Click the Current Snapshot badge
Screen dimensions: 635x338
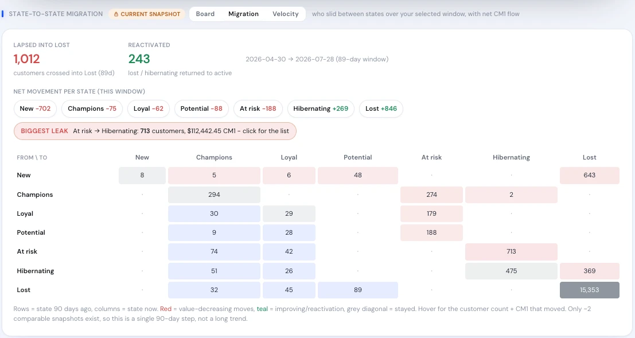click(x=147, y=14)
